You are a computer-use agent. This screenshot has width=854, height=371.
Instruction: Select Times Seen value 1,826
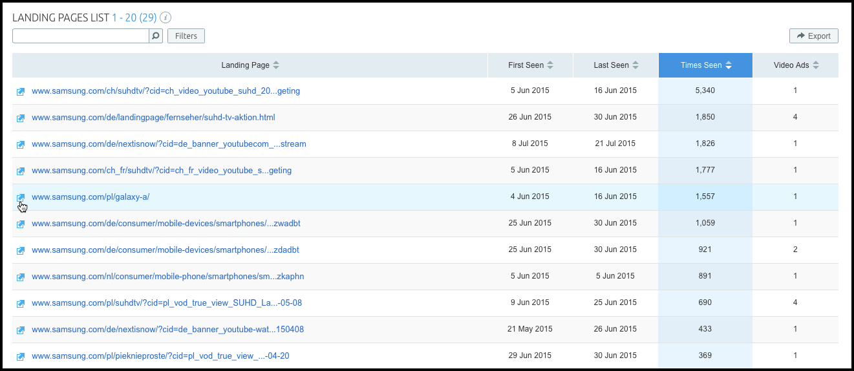coord(705,143)
